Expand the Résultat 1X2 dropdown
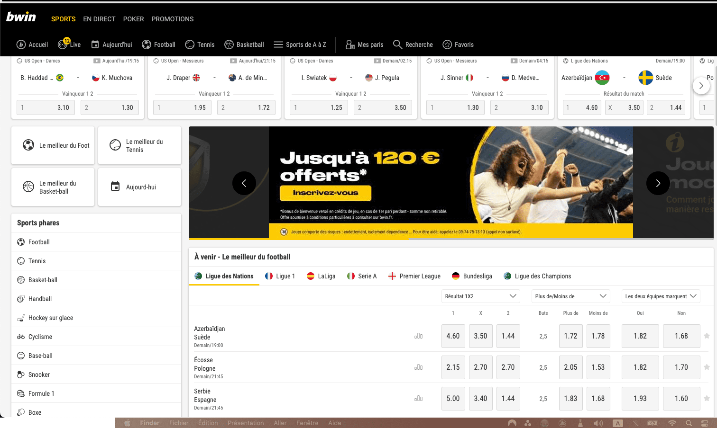The width and height of the screenshot is (717, 428). point(480,296)
